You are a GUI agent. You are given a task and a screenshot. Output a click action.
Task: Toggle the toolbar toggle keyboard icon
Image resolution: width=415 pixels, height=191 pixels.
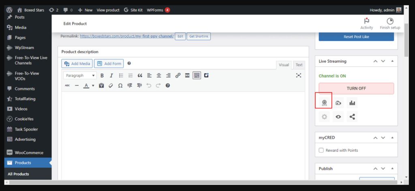click(x=197, y=75)
